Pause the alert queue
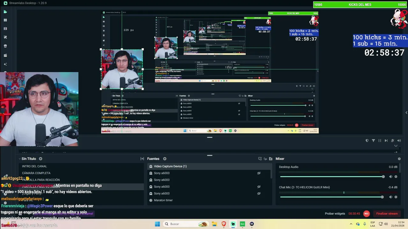408x229 pixels. coord(380,141)
